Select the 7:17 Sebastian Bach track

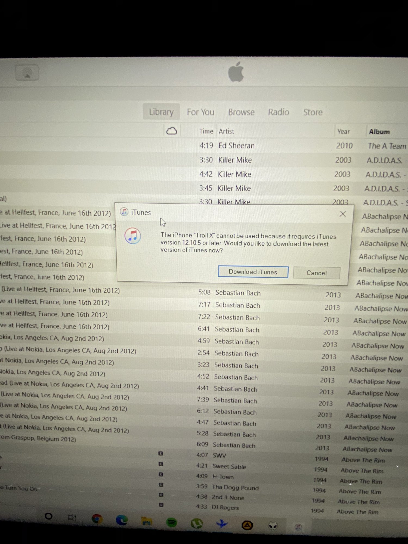(x=204, y=305)
